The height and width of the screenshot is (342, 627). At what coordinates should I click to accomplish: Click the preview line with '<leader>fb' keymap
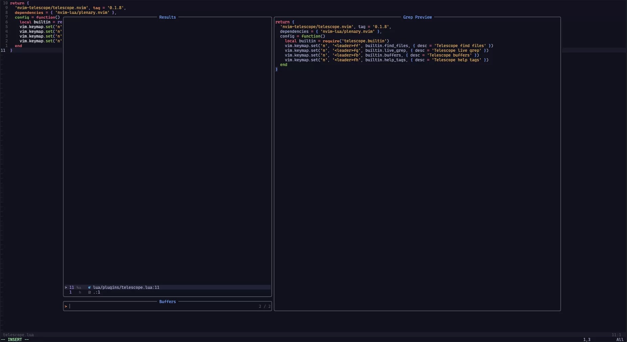click(382, 55)
